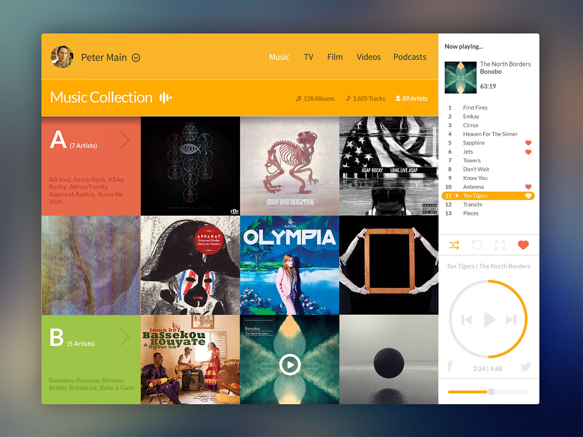
Task: Select track 3 Cirrus
Action: point(488,125)
